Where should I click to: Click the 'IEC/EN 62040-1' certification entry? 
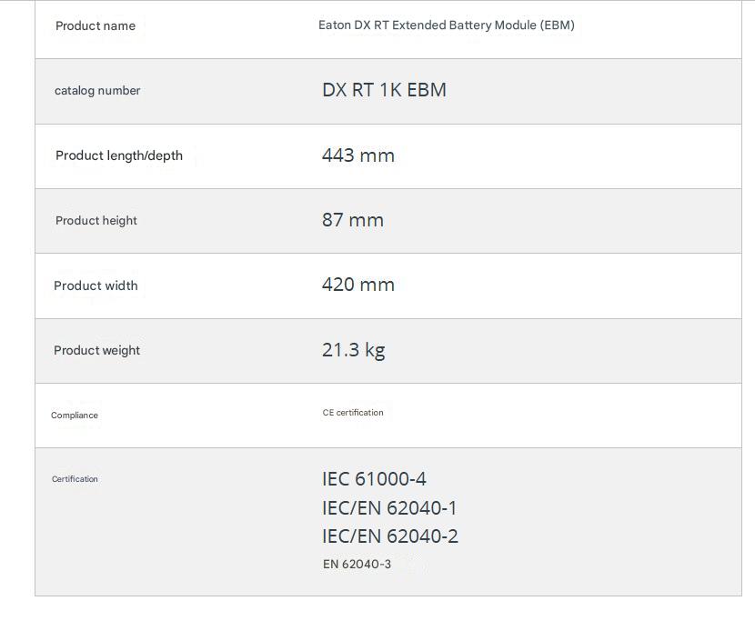coord(389,508)
